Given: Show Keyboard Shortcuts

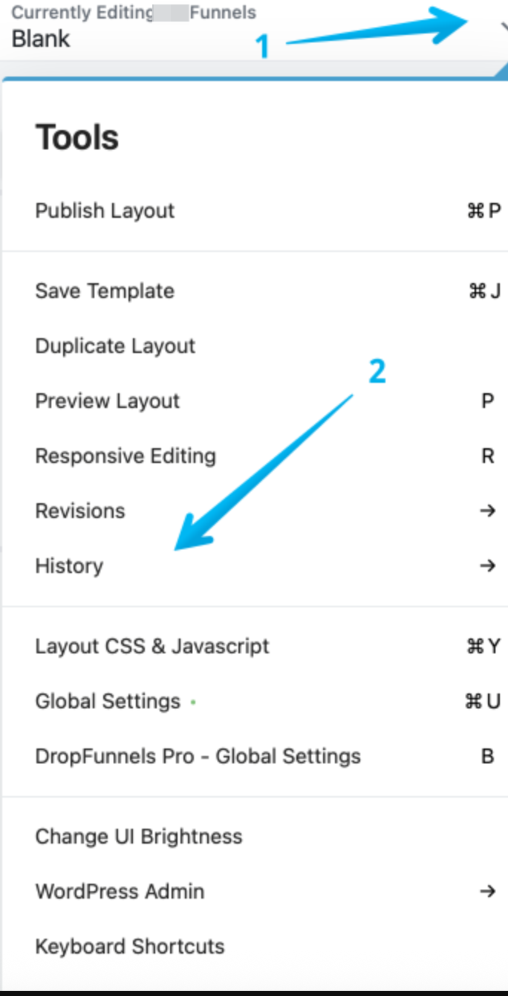Looking at the screenshot, I should [130, 947].
